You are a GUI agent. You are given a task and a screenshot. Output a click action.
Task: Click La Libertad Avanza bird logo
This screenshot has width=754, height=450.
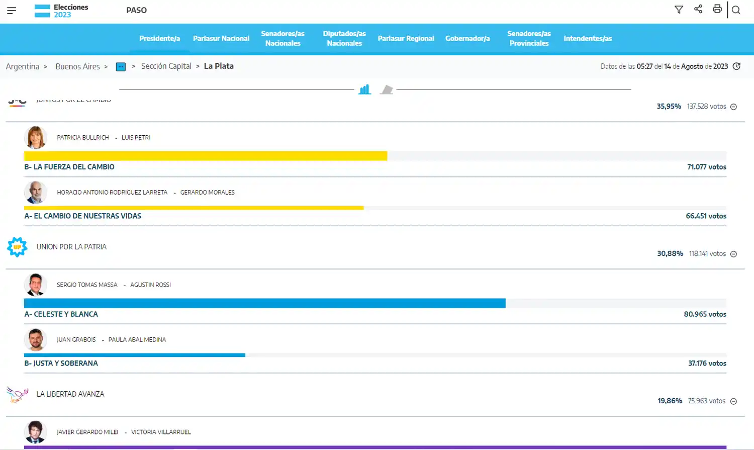(17, 395)
